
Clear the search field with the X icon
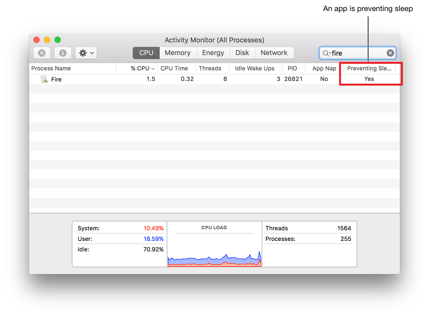click(x=390, y=53)
